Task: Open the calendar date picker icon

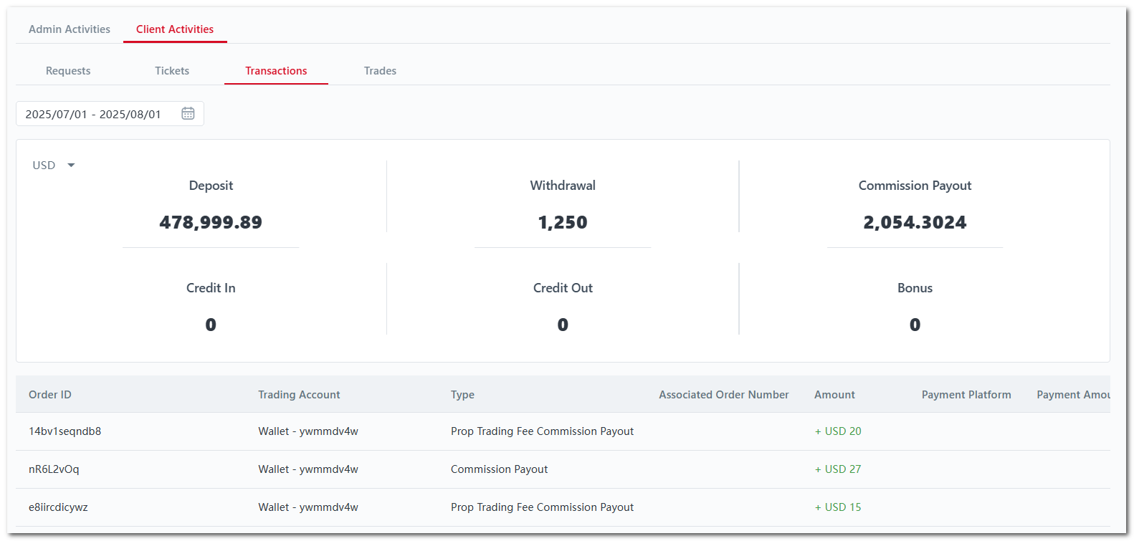Action: (x=188, y=114)
